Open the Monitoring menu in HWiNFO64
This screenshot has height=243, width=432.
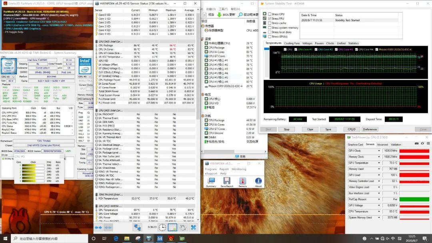click(239, 169)
